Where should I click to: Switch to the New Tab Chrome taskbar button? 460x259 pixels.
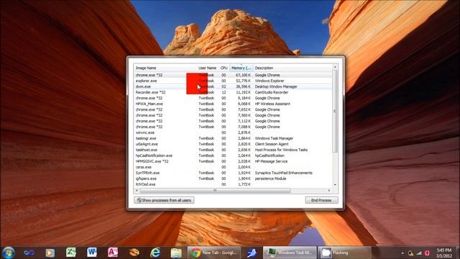coord(214,253)
